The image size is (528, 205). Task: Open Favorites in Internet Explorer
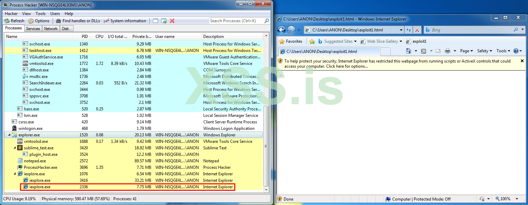click(291, 41)
